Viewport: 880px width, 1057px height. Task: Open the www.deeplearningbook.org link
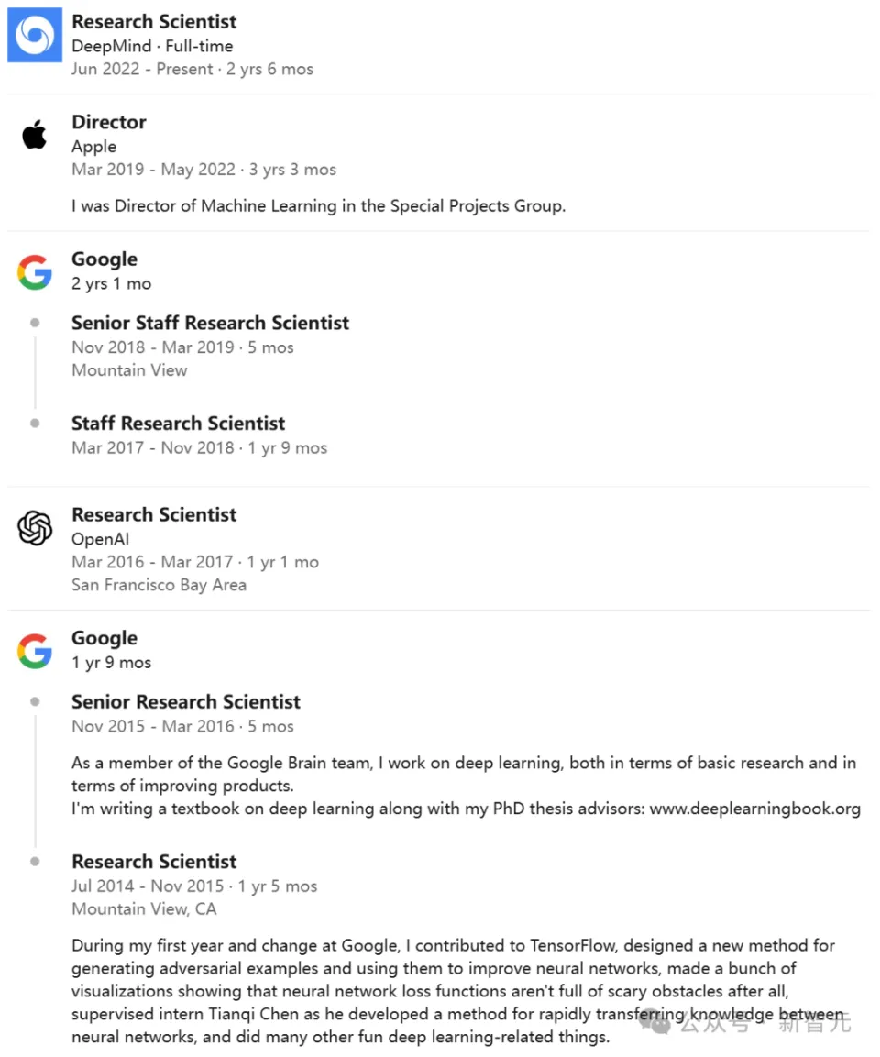pyautogui.click(x=754, y=809)
